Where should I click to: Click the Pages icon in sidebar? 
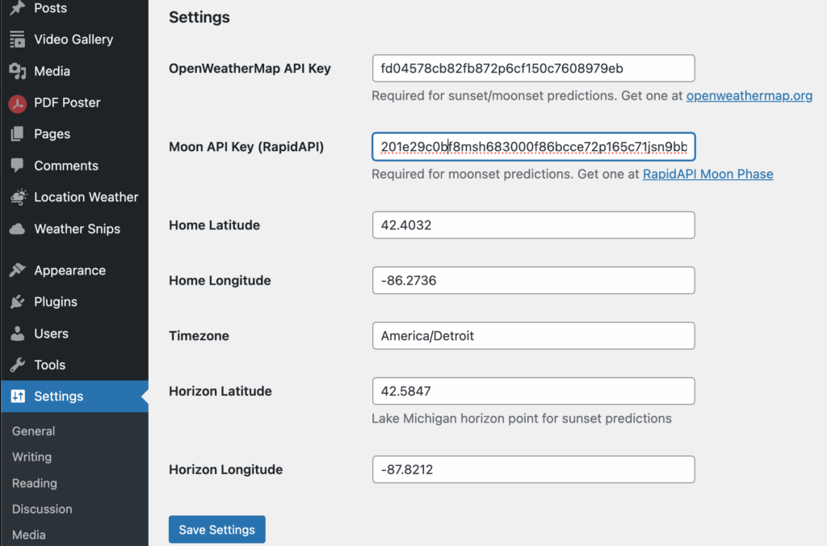17,134
